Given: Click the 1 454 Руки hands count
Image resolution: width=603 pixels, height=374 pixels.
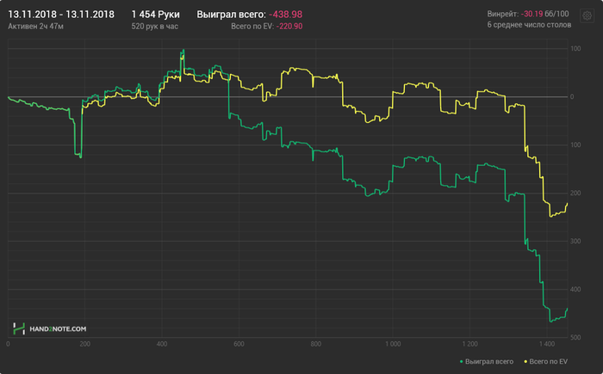Looking at the screenshot, I should point(155,15).
